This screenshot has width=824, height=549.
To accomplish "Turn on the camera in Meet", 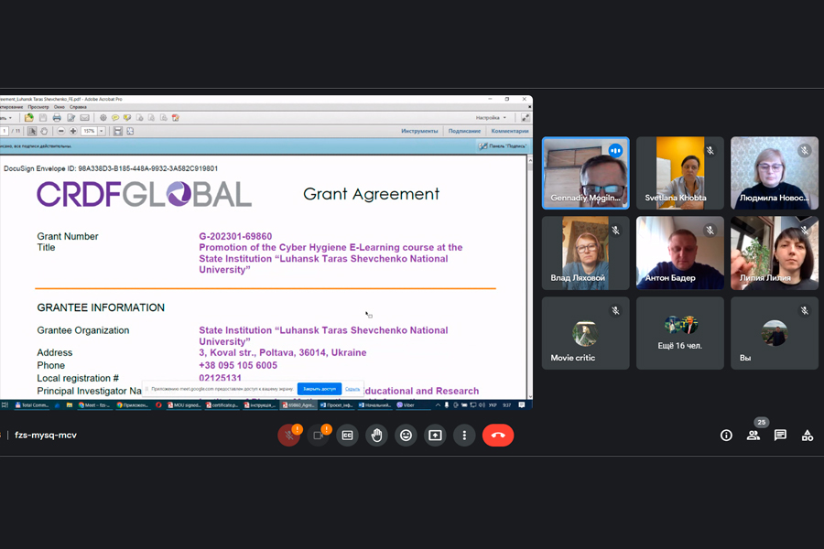I will coord(318,435).
